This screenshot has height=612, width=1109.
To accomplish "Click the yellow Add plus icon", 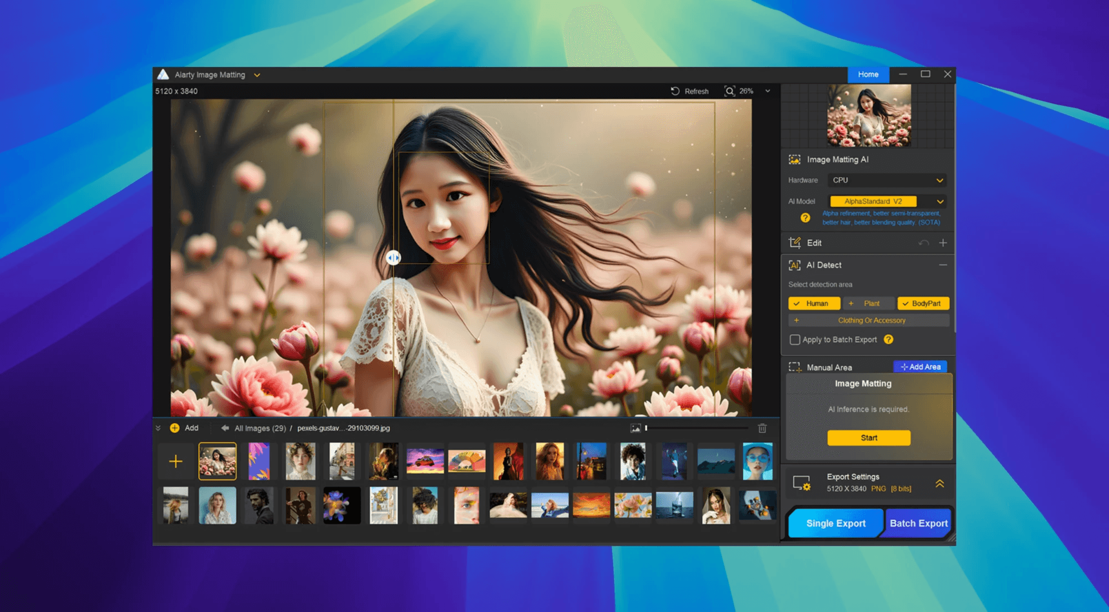I will pos(175,428).
